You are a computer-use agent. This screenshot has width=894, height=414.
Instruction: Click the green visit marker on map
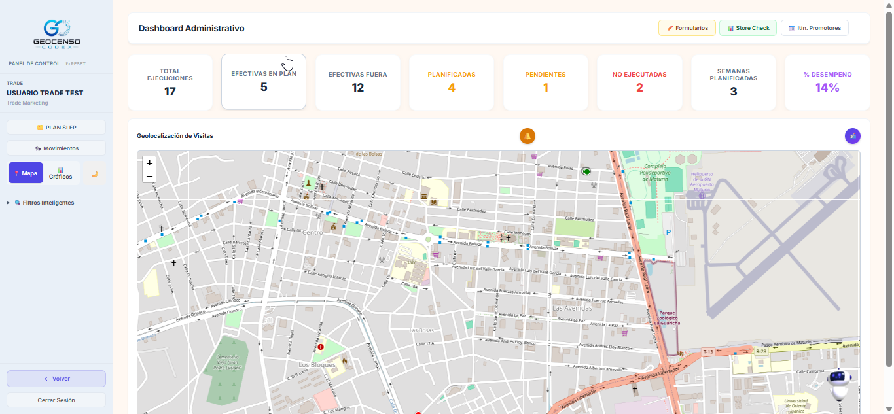point(586,171)
